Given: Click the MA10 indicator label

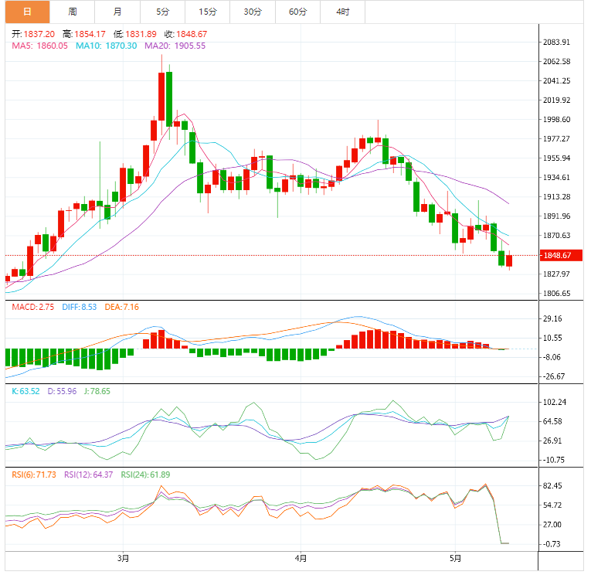Looking at the screenshot, I should click(107, 46).
